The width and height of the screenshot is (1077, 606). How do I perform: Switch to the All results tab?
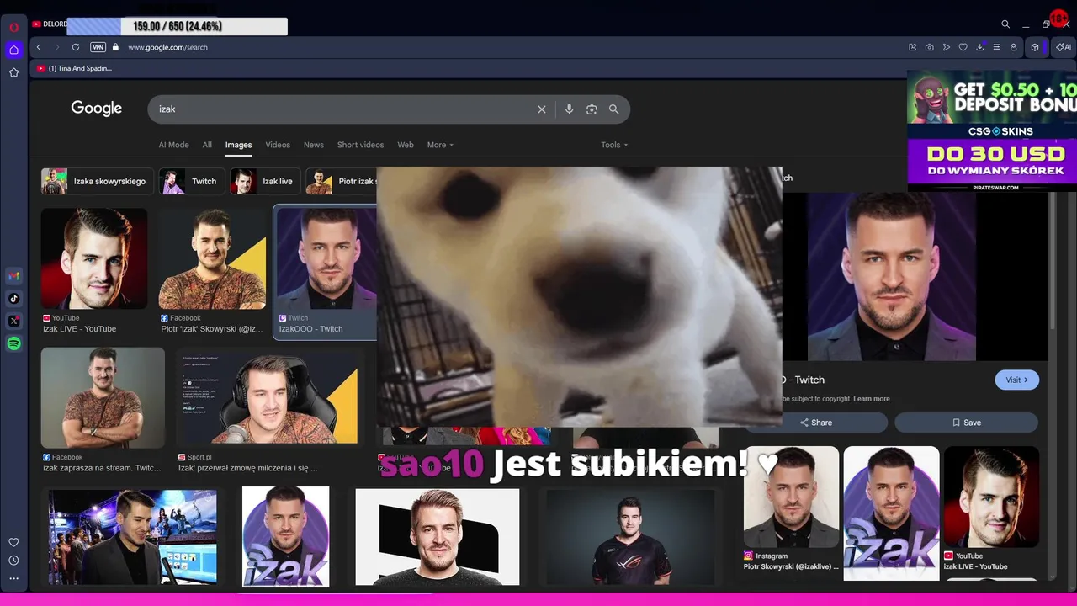tap(207, 145)
